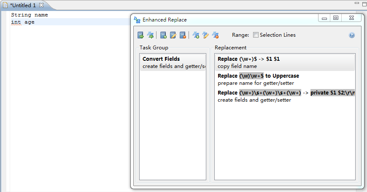Add a new replacement
367x192 pixels.
(x=196, y=35)
